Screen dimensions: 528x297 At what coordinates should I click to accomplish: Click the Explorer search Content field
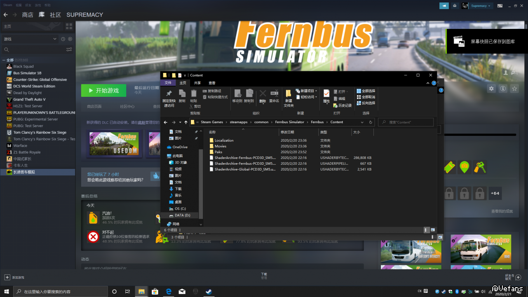coord(406,122)
